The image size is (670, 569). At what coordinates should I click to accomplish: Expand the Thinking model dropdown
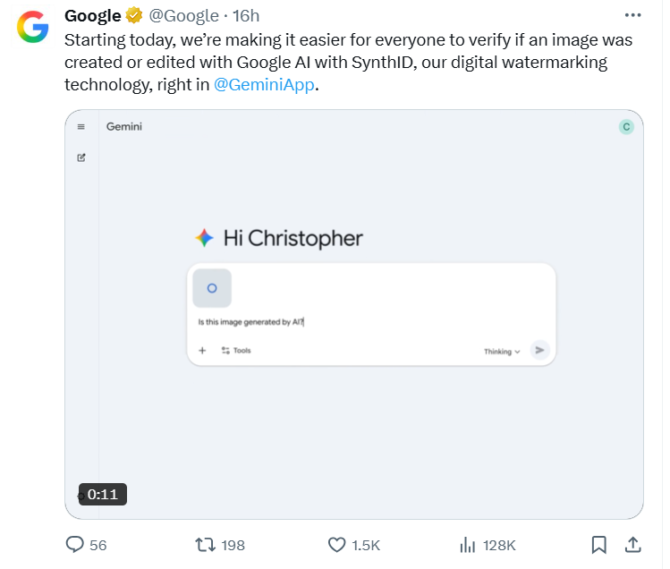click(x=502, y=352)
